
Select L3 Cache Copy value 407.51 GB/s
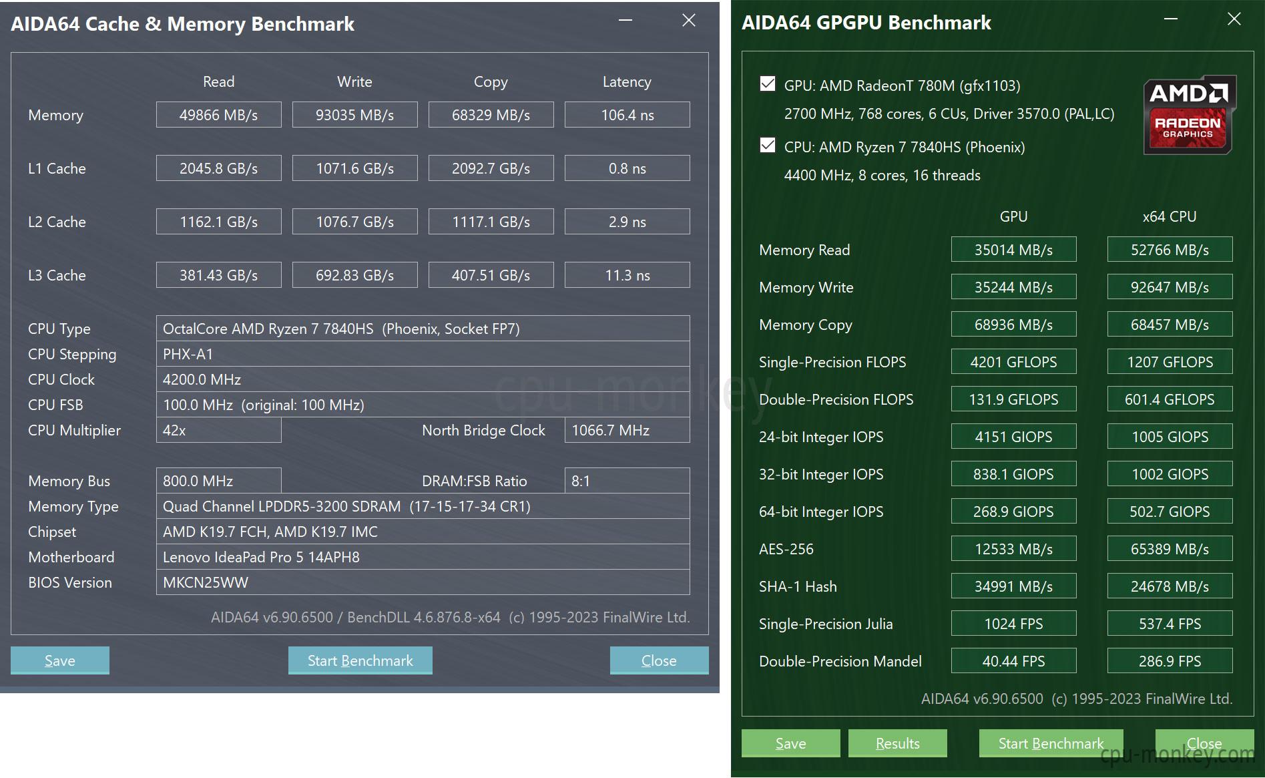pyautogui.click(x=491, y=275)
